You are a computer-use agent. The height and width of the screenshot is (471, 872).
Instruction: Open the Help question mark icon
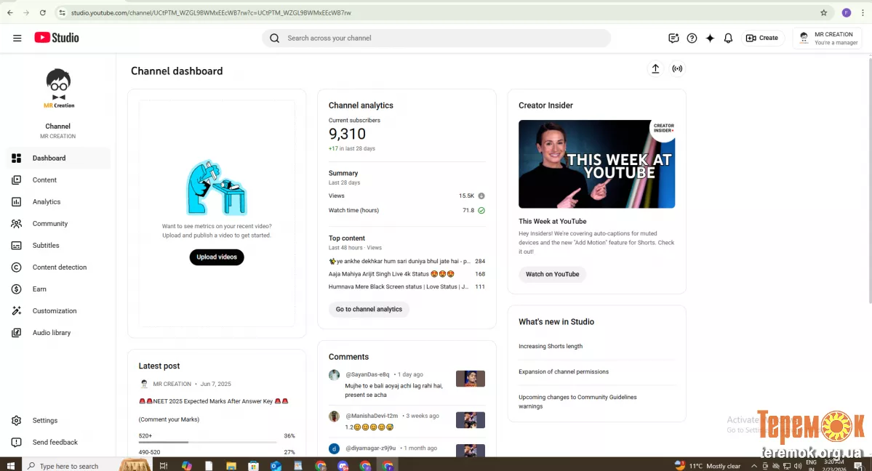pyautogui.click(x=692, y=38)
